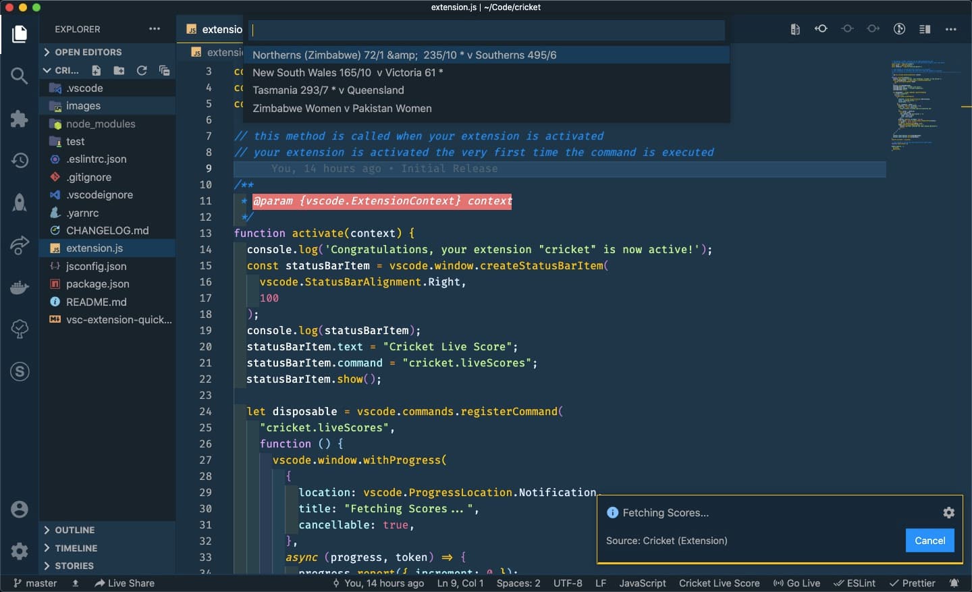Screen dimensions: 972x592
Task: Toggle Prettier in the status bar
Action: (913, 583)
